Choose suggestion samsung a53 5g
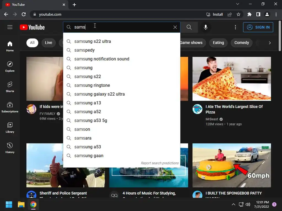The height and width of the screenshot is (211, 282). [121, 120]
